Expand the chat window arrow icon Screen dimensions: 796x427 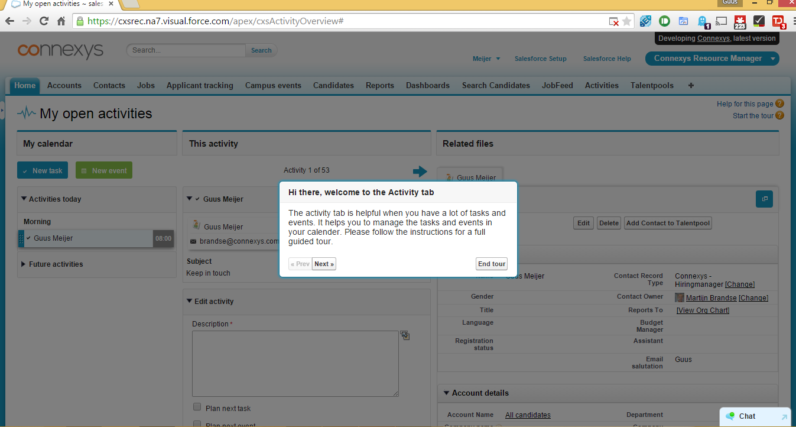pyautogui.click(x=784, y=416)
